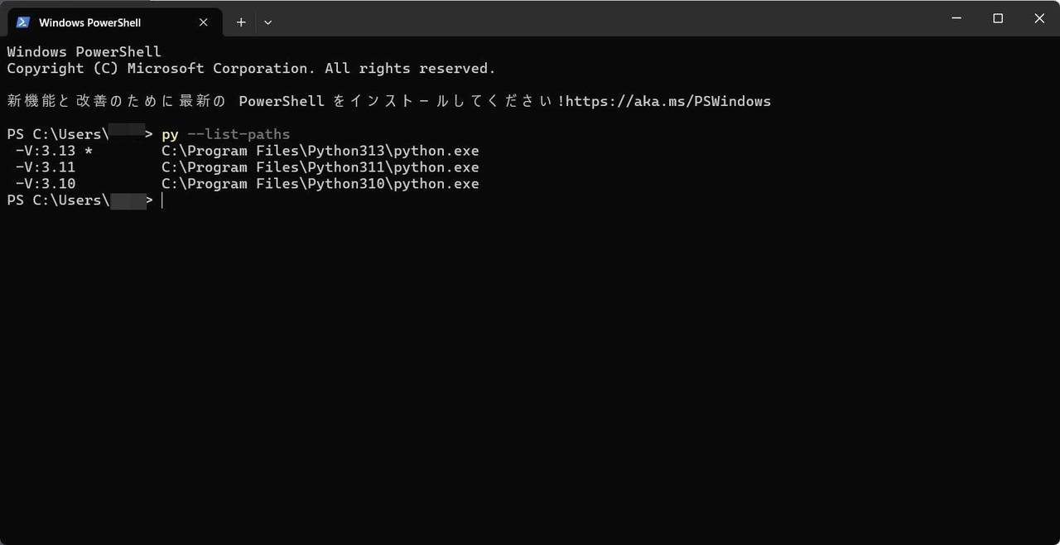Click the empty terminal area below prompt
This screenshot has height=545, width=1060.
[530, 373]
